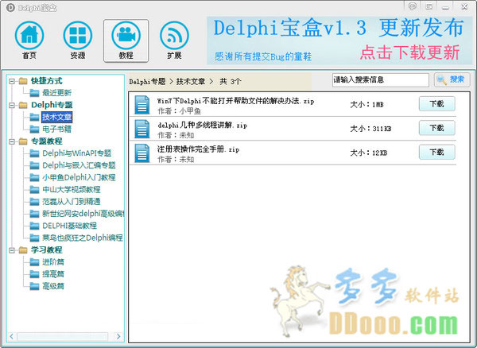Image resolution: width=477 pixels, height=348 pixels.
Task: Click 技术文章 in the breadcrumb path
Action: pos(191,82)
